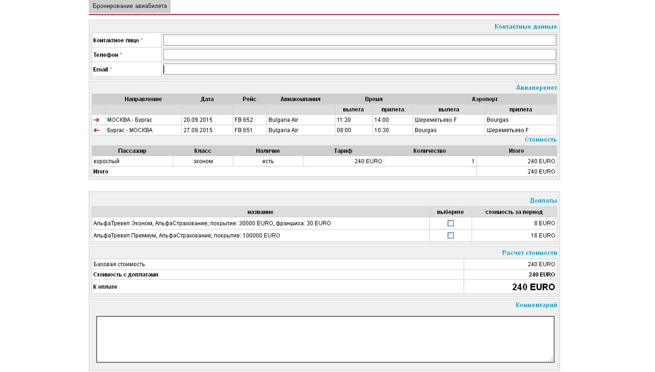The height and width of the screenshot is (372, 655).
Task: Select the Стоимость section heading
Action: click(540, 140)
